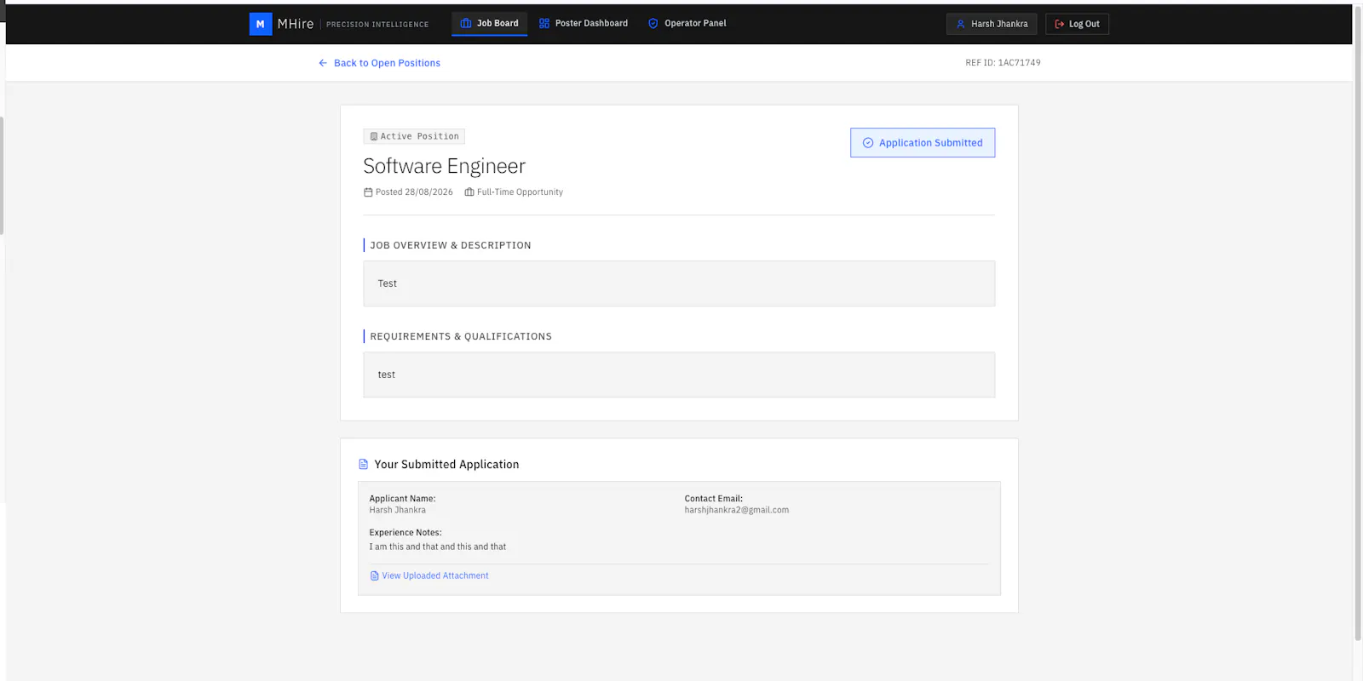Click the Application Submitted button
This screenshot has height=681, width=1363.
[x=923, y=143]
